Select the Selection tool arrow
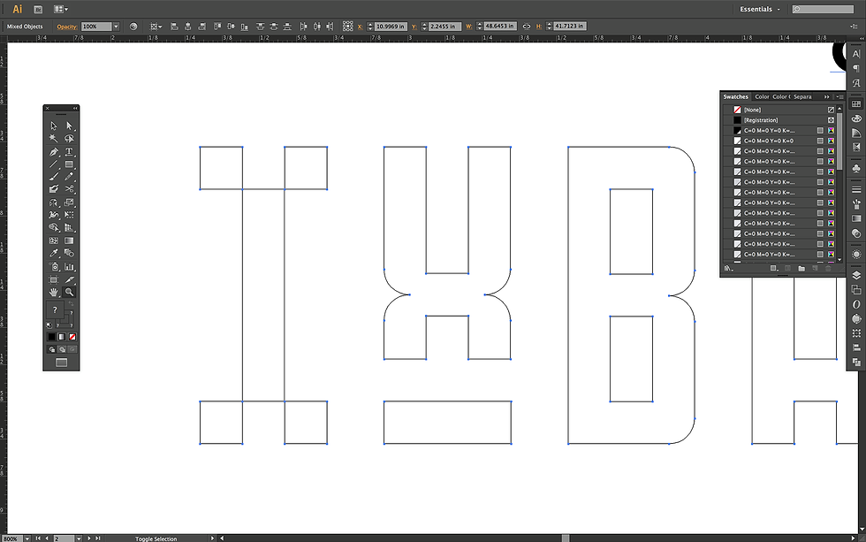 click(54, 126)
